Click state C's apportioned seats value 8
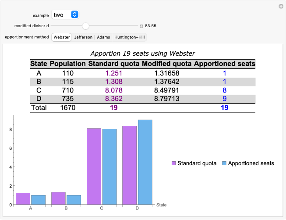286x220 pixels. tap(224, 90)
